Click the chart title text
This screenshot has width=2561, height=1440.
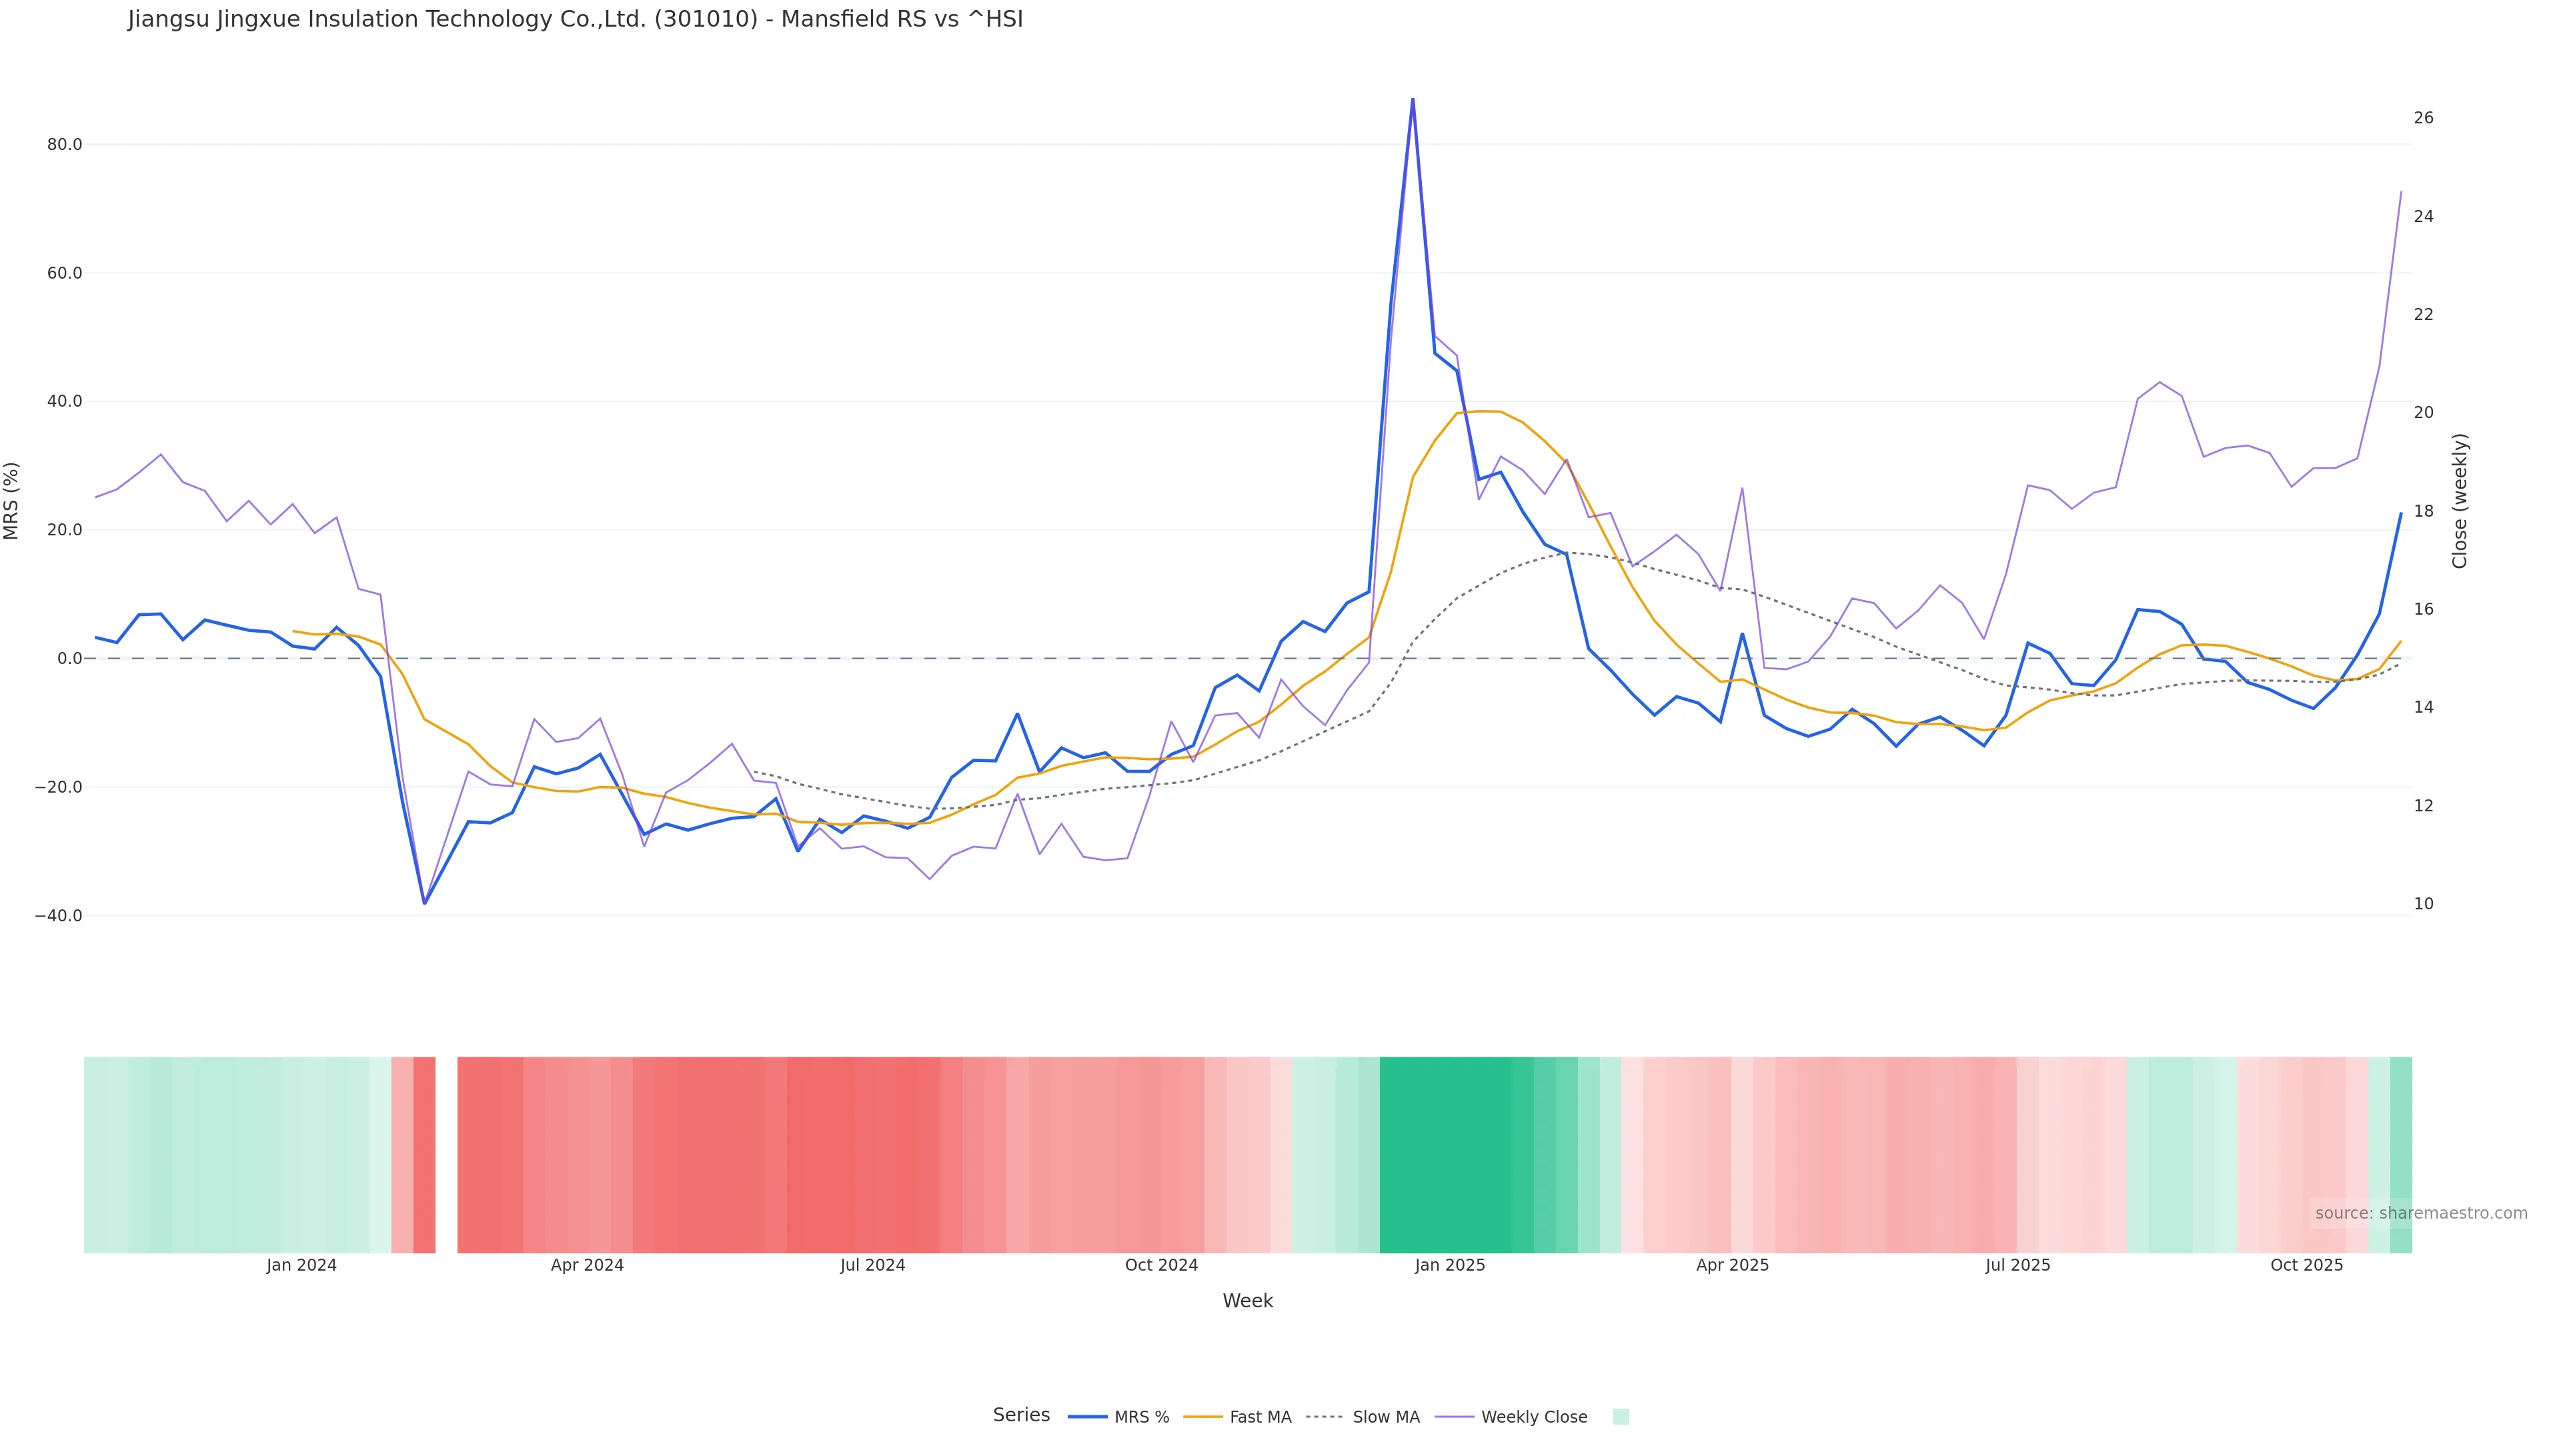click(x=575, y=20)
